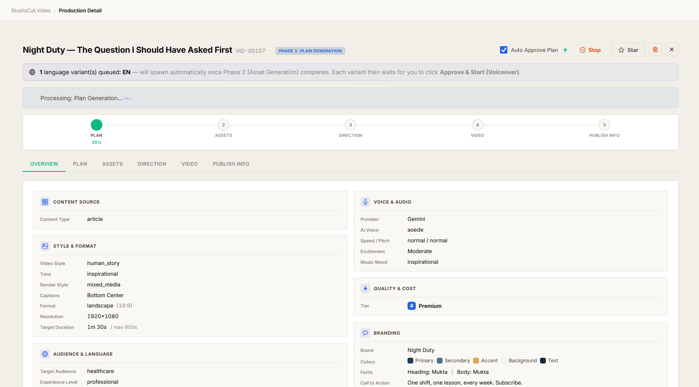Viewport: 699px width, 387px height.
Task: Click the call to action text
Action: 465,383
